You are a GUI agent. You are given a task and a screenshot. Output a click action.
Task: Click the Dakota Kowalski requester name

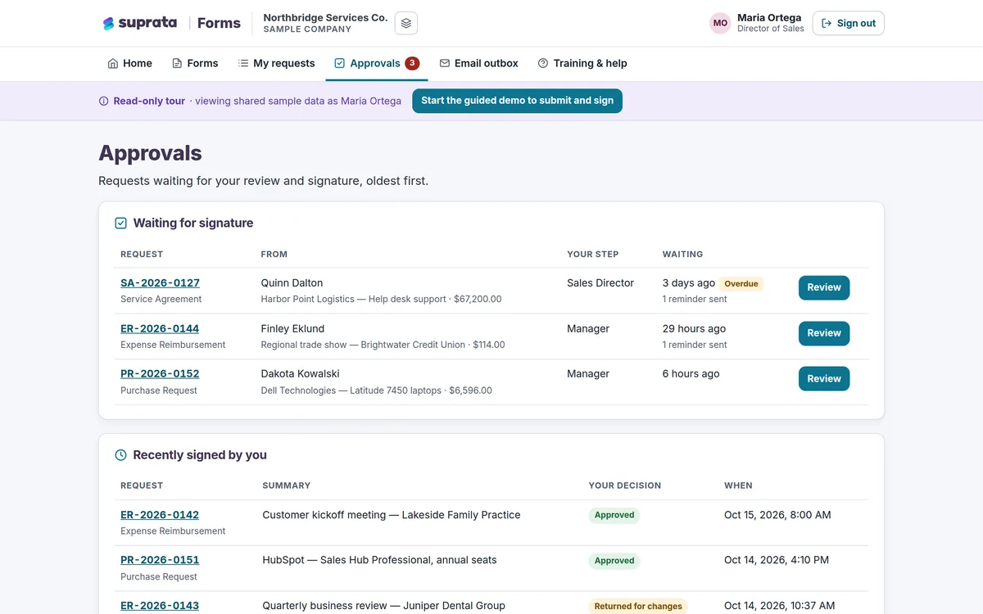[300, 373]
